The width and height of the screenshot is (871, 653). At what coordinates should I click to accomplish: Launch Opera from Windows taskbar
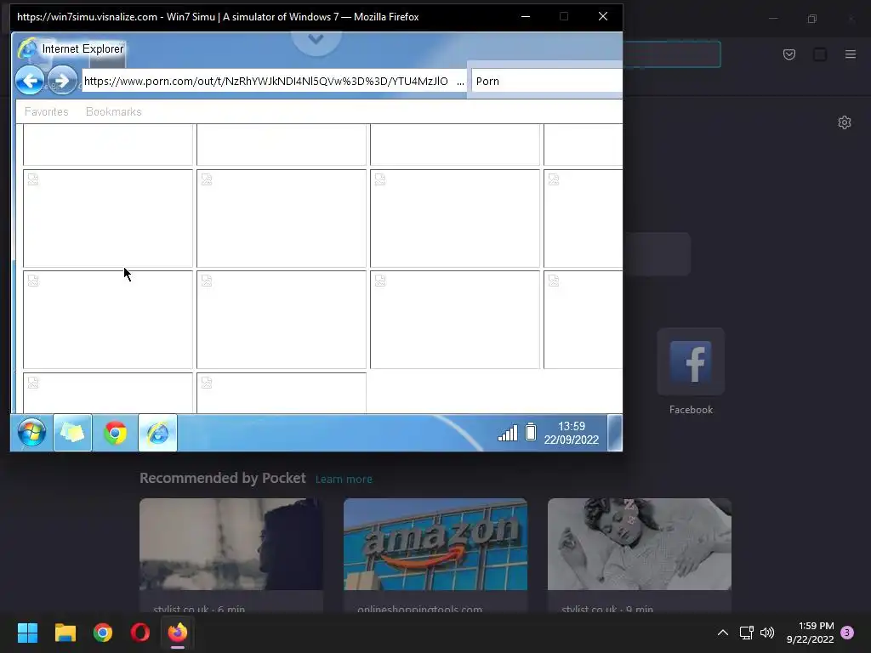pyautogui.click(x=140, y=633)
